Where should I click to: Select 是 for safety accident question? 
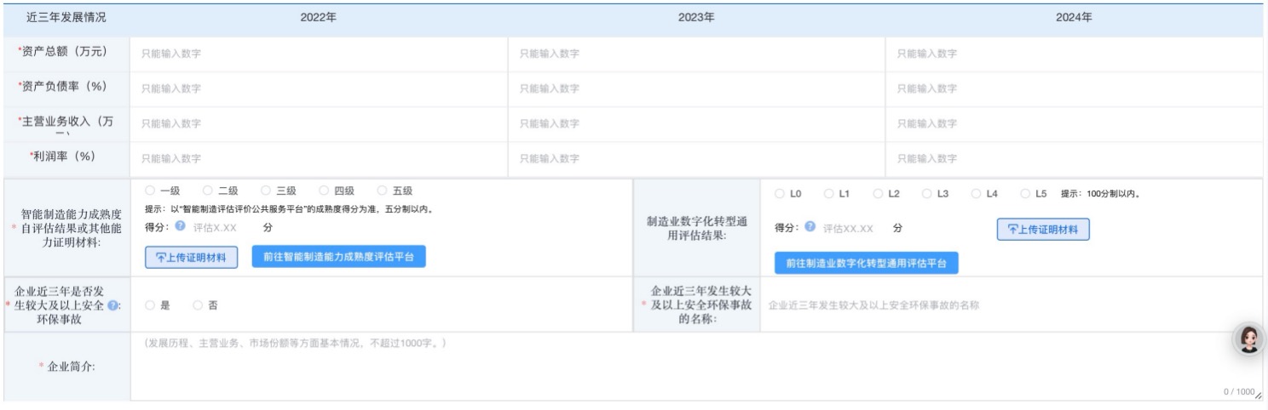[x=150, y=305]
